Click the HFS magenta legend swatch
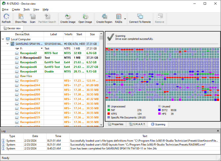The width and height of the screenshot is (221, 161). pos(159,114)
